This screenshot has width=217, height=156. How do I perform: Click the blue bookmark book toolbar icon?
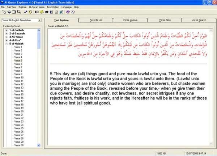pos(51,12)
